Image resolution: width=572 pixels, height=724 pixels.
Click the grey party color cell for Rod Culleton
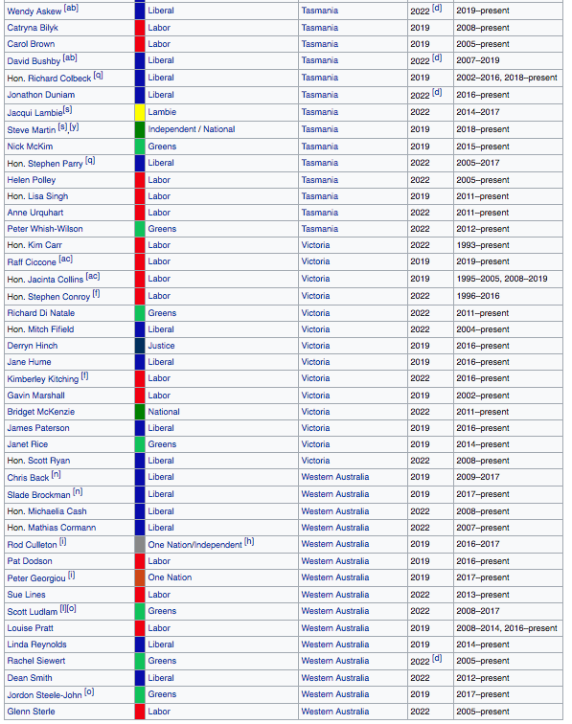click(140, 544)
